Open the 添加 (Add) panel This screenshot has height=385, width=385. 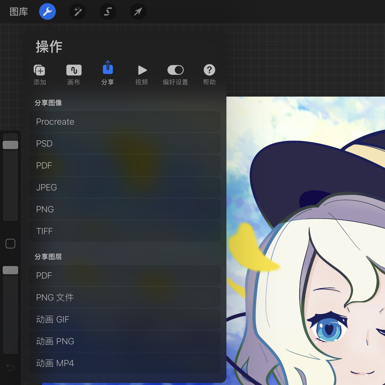coord(39,74)
